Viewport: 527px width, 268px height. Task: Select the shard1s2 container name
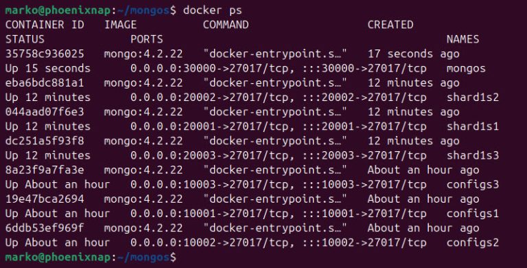click(x=473, y=98)
